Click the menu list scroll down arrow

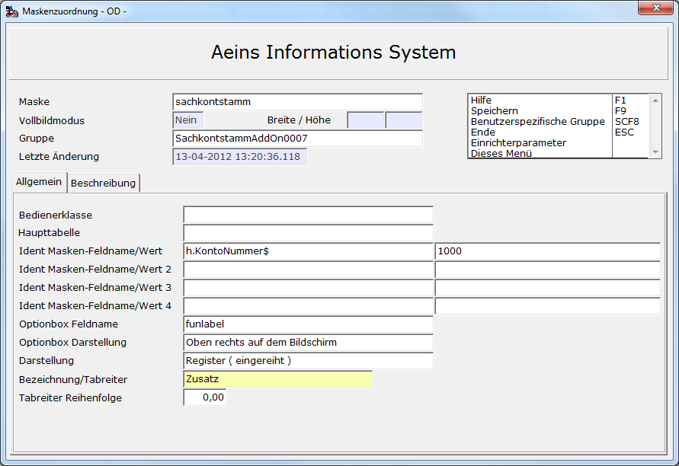655,152
